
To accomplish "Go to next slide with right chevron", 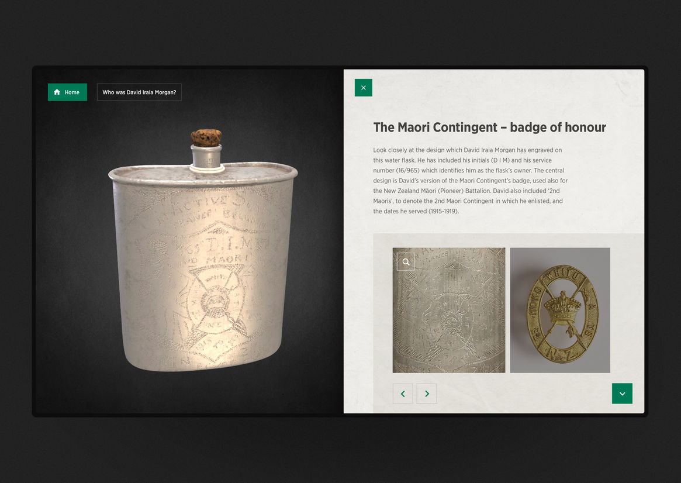I will [x=427, y=394].
